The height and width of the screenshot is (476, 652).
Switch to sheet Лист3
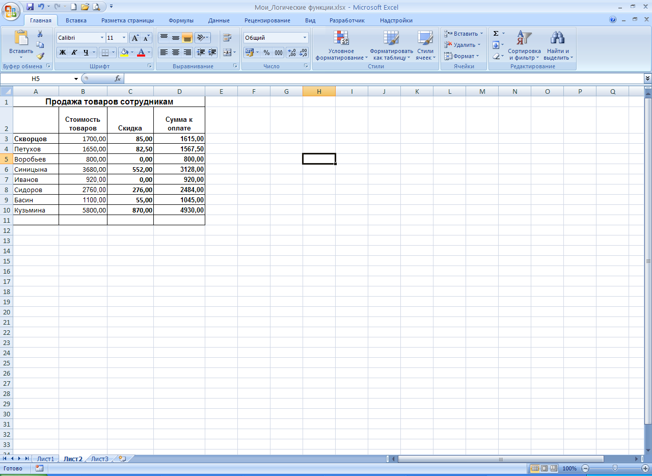(100, 459)
